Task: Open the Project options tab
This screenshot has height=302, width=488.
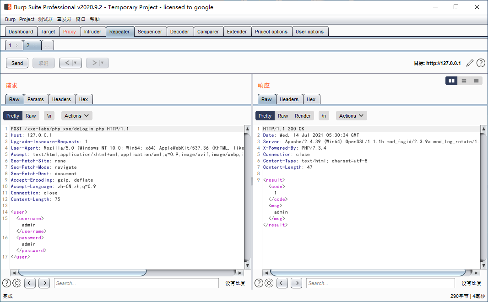Action: tap(271, 32)
